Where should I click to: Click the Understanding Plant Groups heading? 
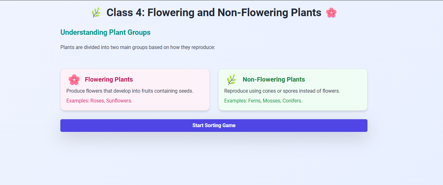point(105,32)
